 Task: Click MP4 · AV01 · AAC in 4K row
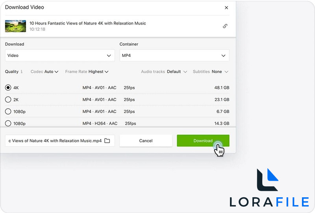point(100,88)
